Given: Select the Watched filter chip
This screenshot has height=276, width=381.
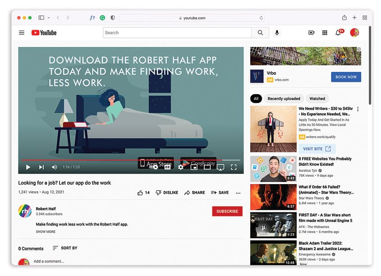Looking at the screenshot, I should pos(317,99).
